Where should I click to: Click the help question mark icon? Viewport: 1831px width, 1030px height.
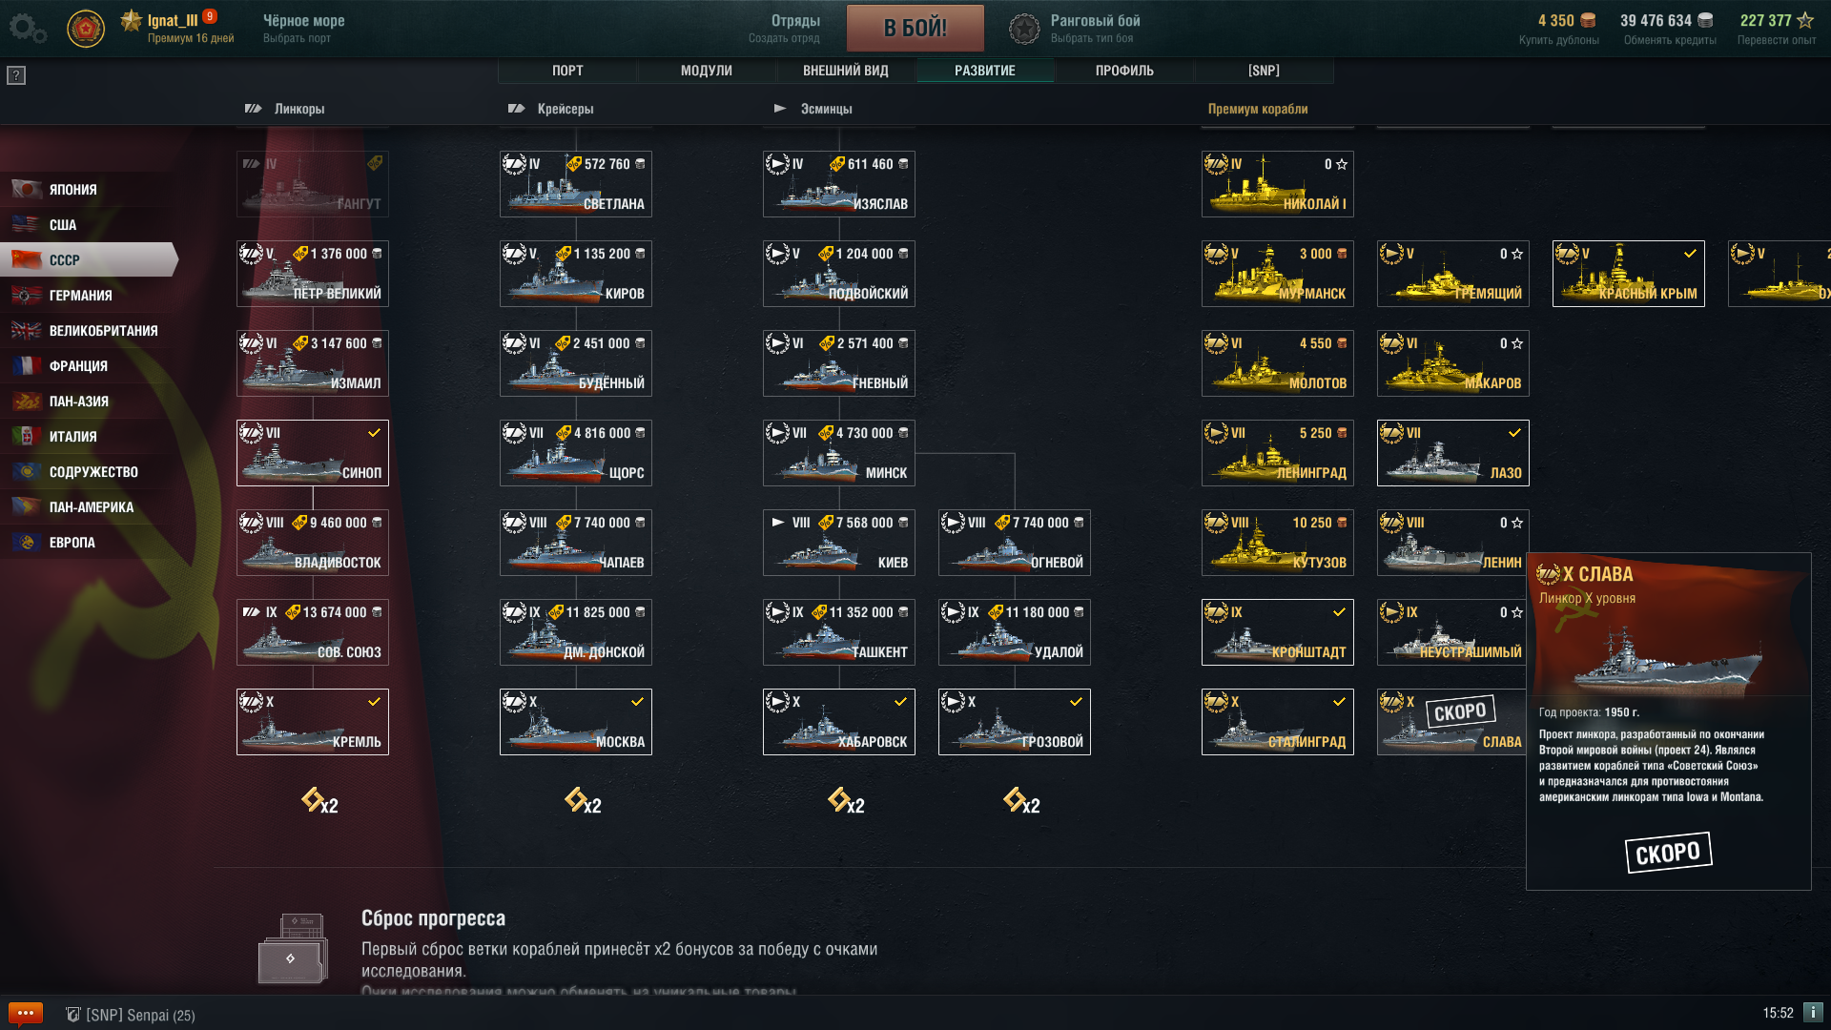point(16,75)
